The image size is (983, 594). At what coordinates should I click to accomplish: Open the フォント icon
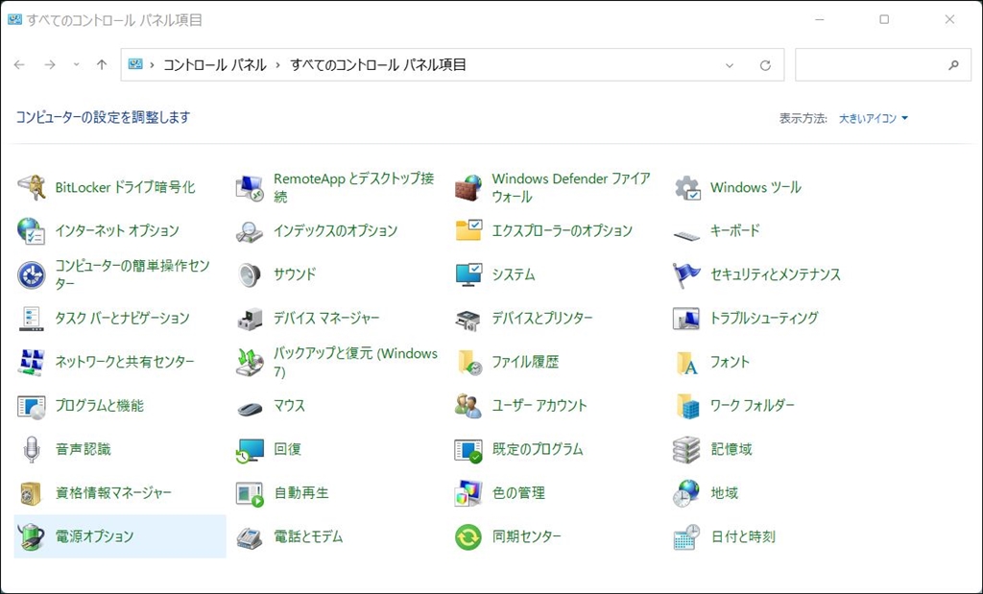(687, 362)
